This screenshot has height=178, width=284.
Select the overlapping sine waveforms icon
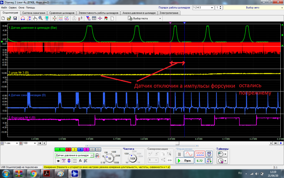tap(67, 18)
